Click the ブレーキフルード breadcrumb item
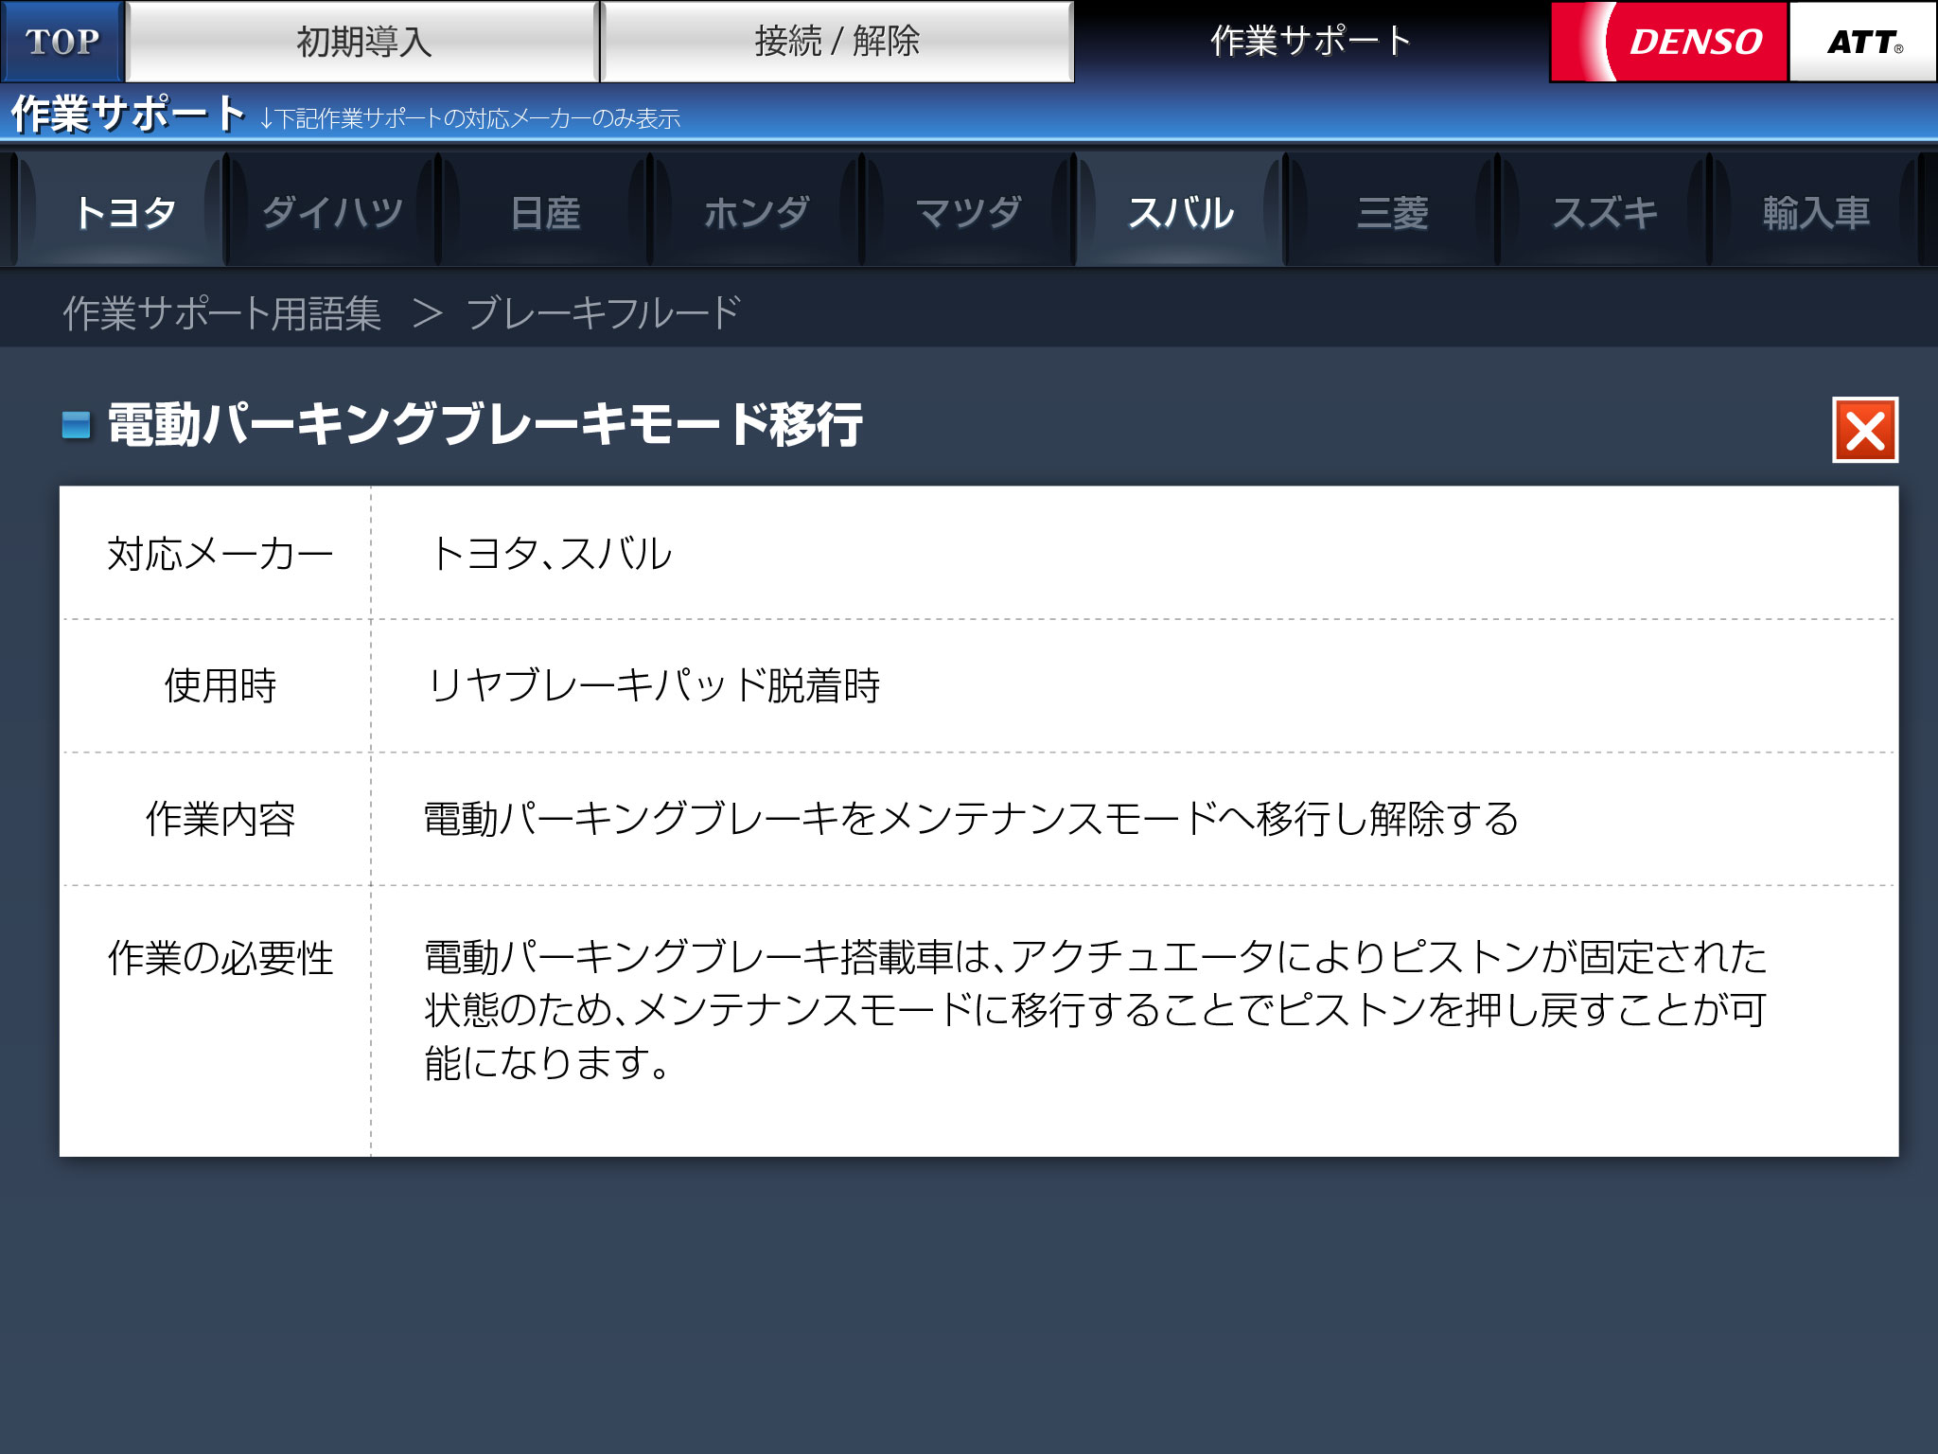This screenshot has height=1454, width=1938. (x=603, y=313)
